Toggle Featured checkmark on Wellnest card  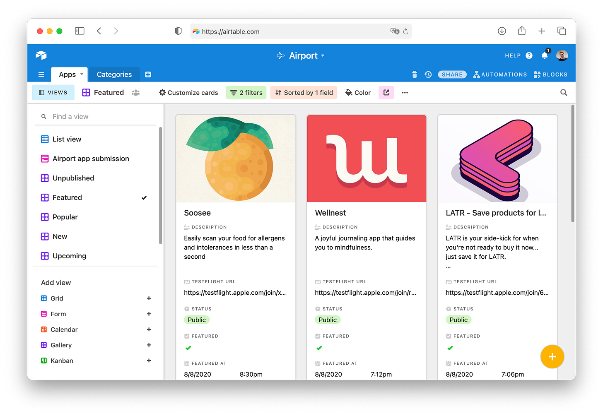tap(319, 348)
